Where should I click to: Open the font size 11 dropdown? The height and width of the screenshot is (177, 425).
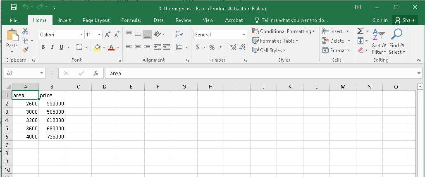[x=99, y=35]
